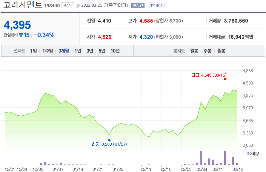266x172 pixels.
Task: Click the 하한가 3,090 text
Action: click(168, 37)
